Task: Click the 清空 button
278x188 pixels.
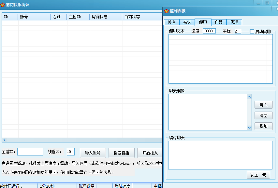Action: (x=263, y=115)
